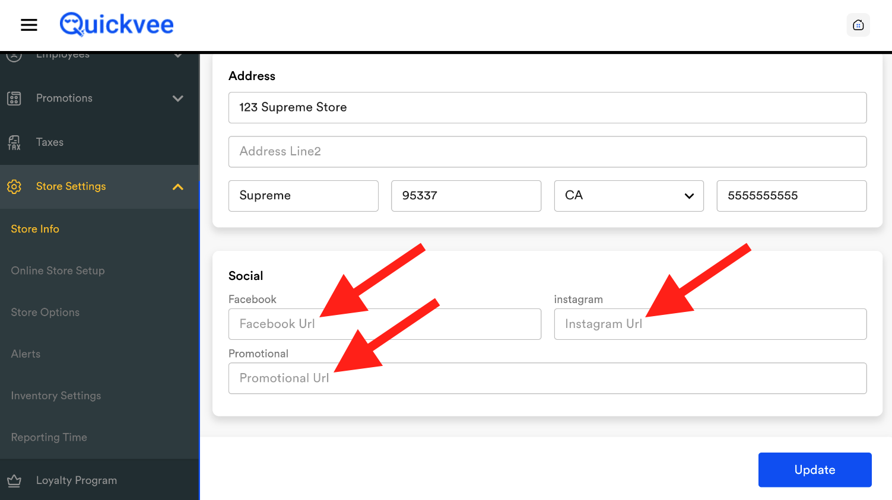Click the Quickvee logo
Viewport: 892px width, 500px height.
coord(116,25)
